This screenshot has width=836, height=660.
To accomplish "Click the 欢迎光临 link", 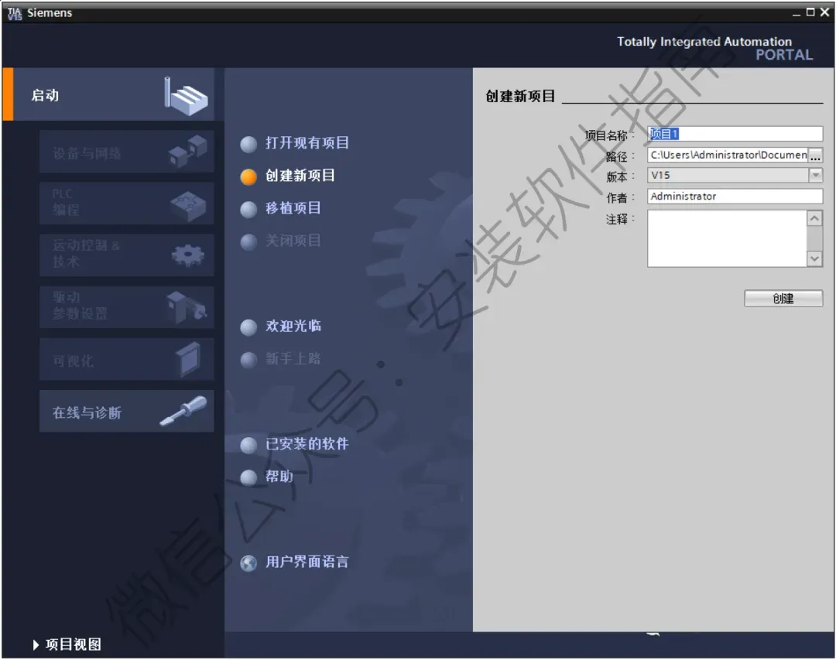I will point(293,326).
